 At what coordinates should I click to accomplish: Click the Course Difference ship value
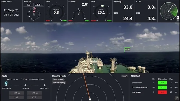point(162,87)
